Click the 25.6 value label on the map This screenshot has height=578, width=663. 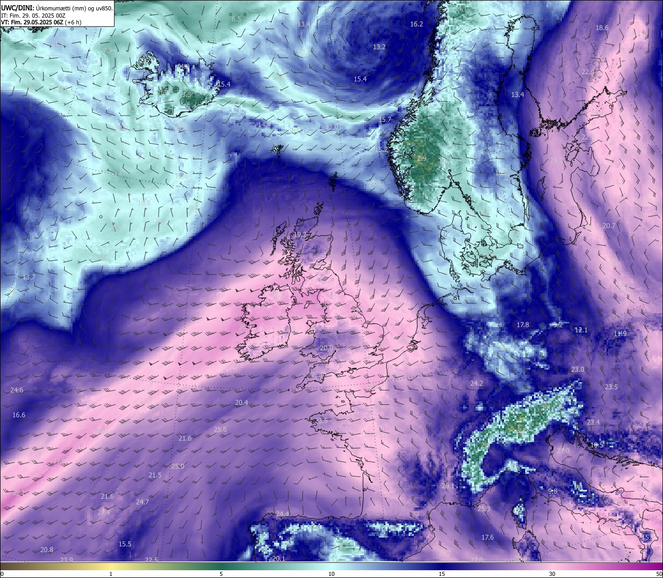pyautogui.click(x=220, y=430)
